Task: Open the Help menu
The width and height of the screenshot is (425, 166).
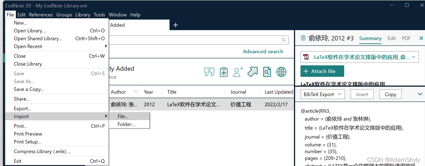Action: [x=135, y=15]
